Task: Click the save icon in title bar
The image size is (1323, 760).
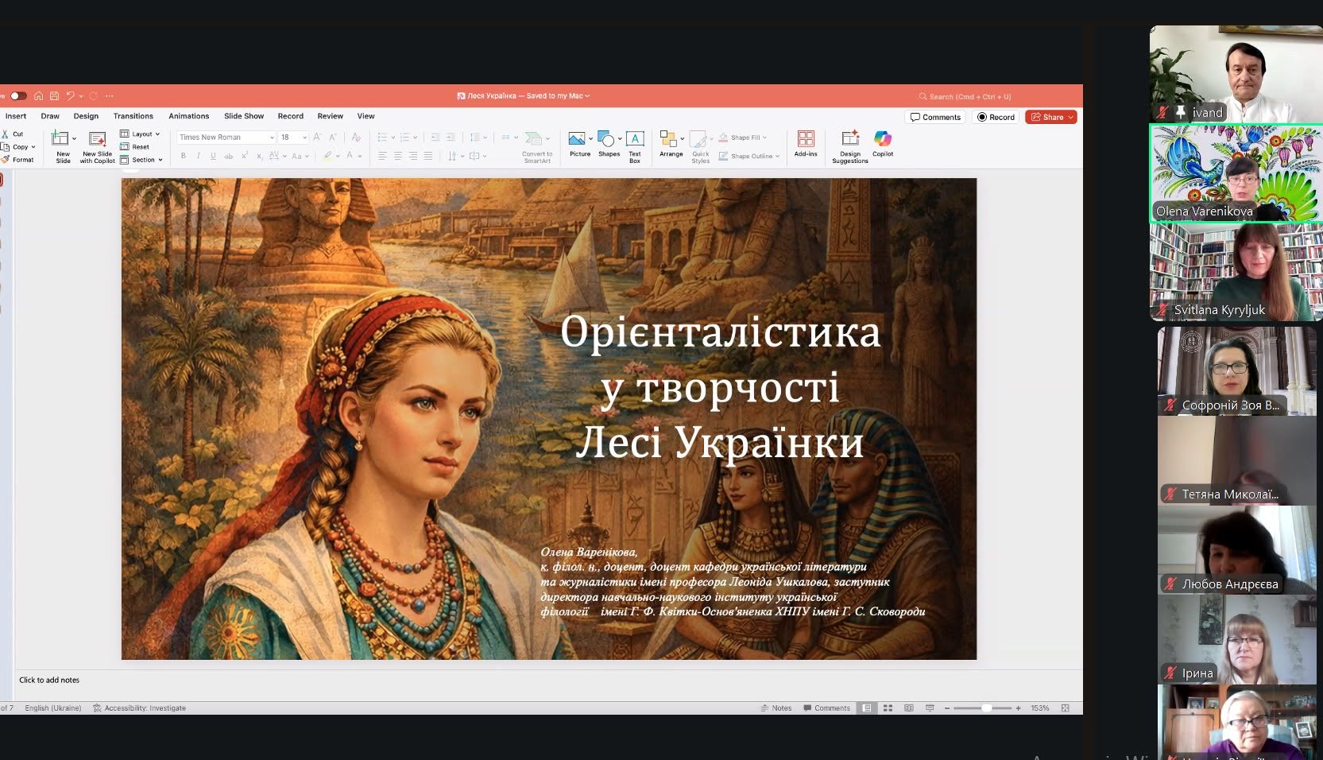Action: tap(54, 96)
